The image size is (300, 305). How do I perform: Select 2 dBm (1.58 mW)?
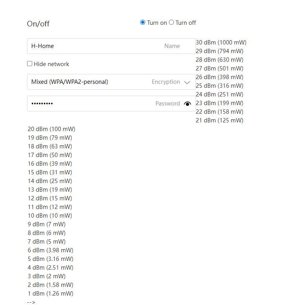click(50, 285)
